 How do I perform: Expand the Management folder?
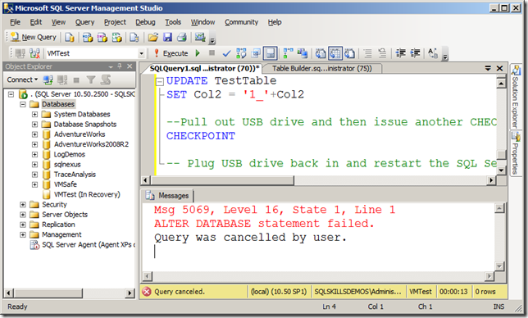coord(23,234)
